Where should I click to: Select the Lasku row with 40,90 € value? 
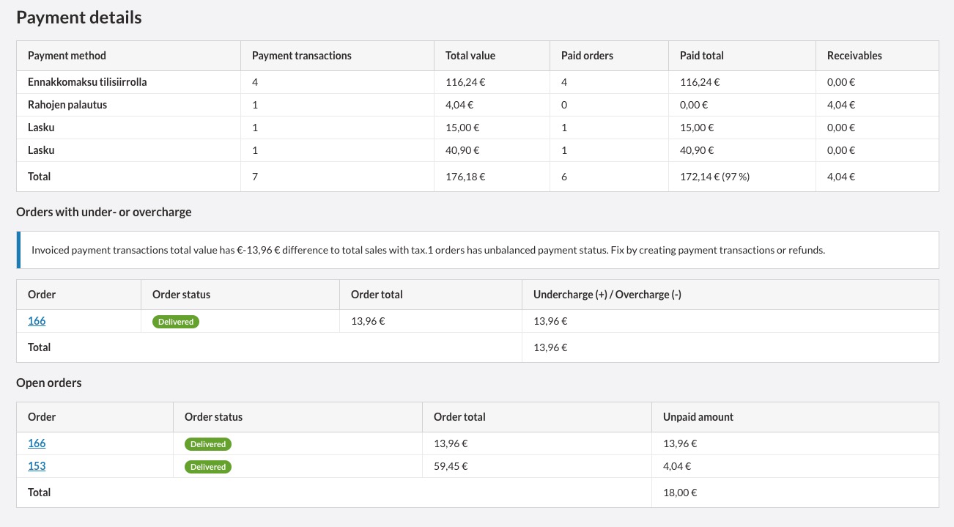coord(477,150)
